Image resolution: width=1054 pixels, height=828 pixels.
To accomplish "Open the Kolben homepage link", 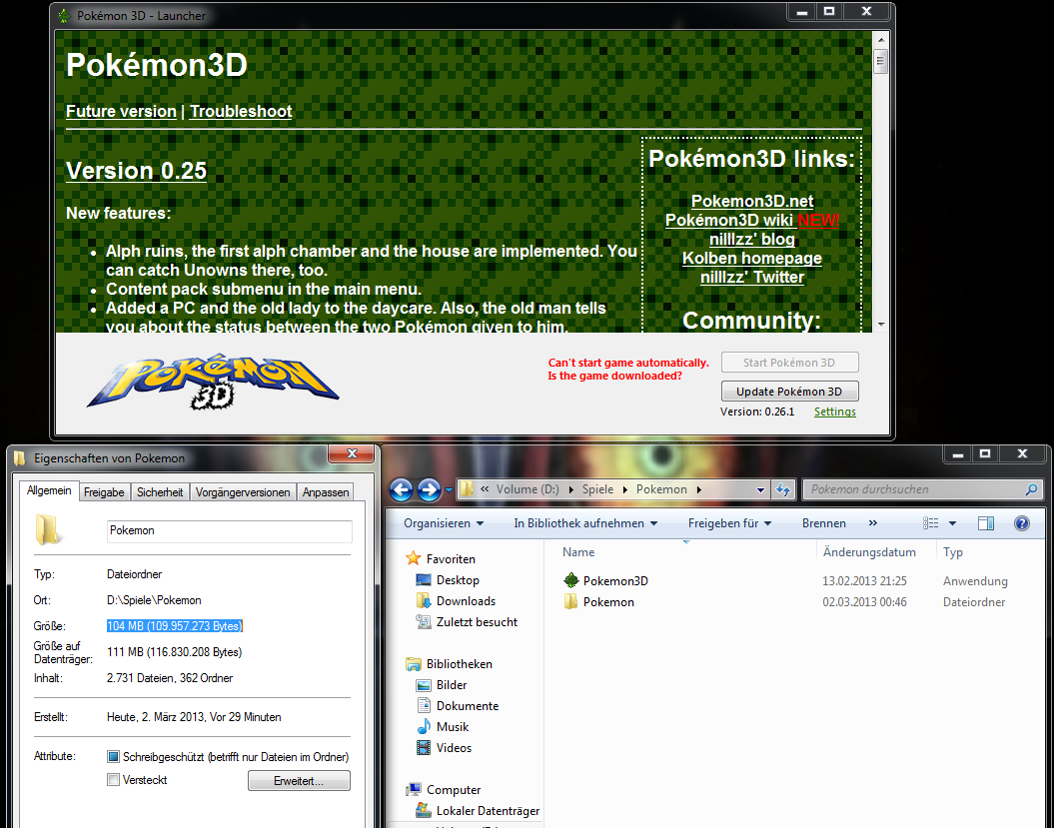I will 752,258.
